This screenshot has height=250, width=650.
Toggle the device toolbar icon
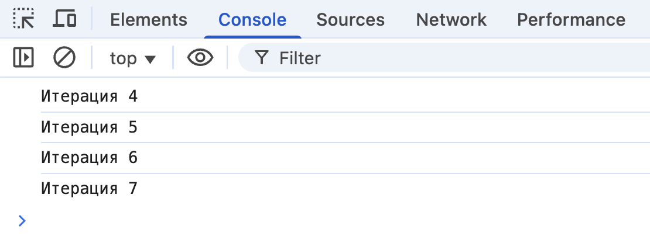[64, 19]
